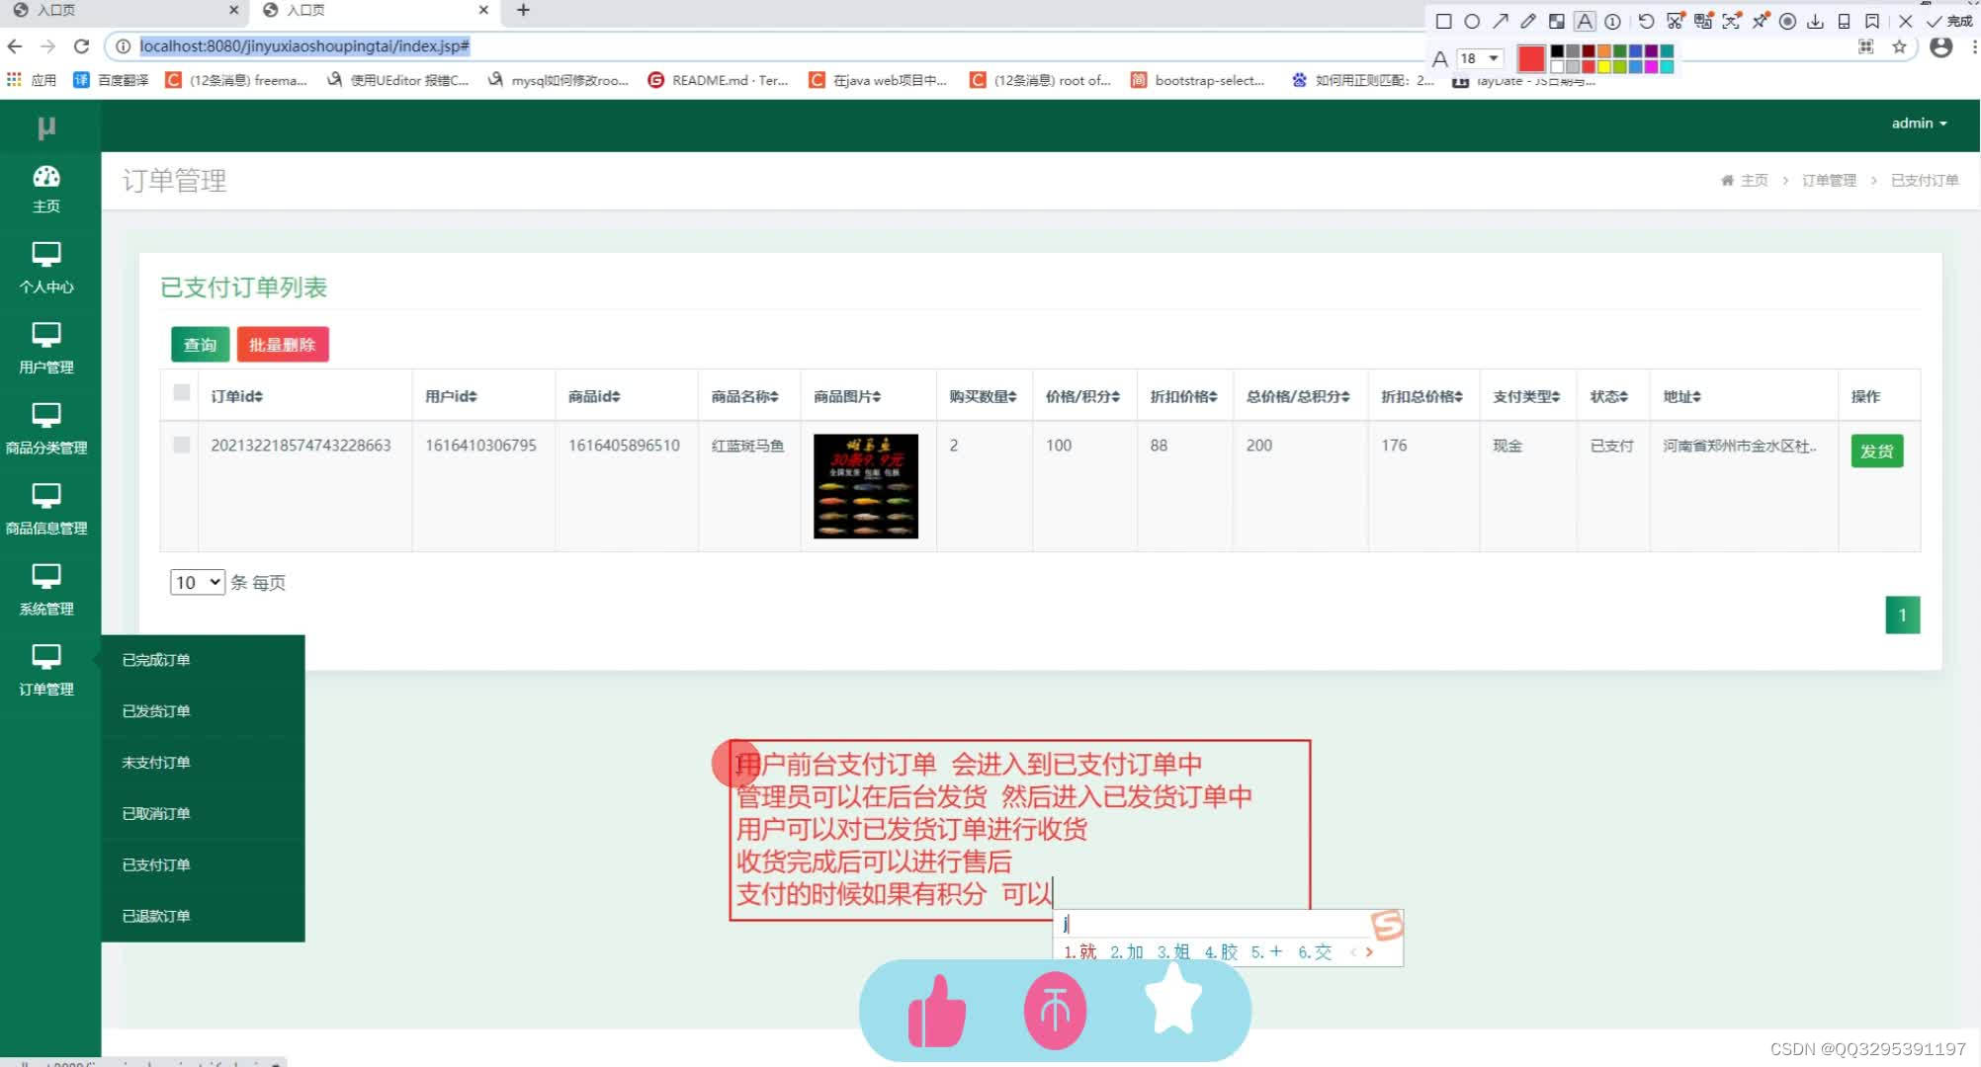Open the 应用 apps bookmark
The image size is (1981, 1067).
pos(32,80)
